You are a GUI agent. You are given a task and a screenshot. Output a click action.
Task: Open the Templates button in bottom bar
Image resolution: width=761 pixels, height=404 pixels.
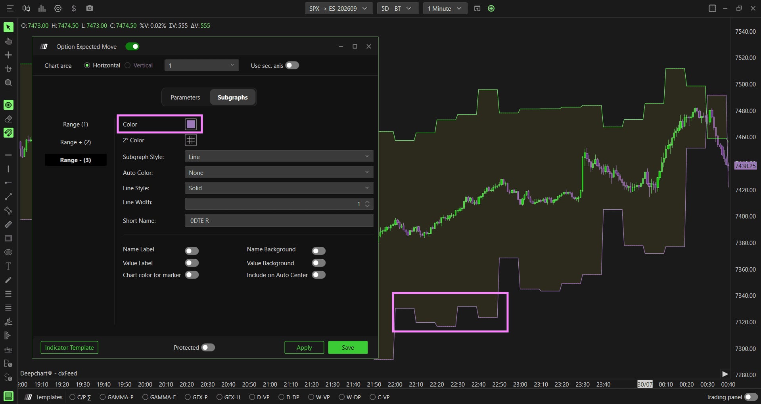coord(44,397)
